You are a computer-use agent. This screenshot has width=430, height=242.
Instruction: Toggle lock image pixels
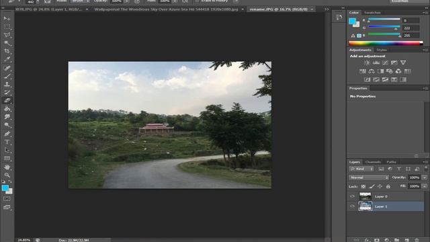click(372, 186)
